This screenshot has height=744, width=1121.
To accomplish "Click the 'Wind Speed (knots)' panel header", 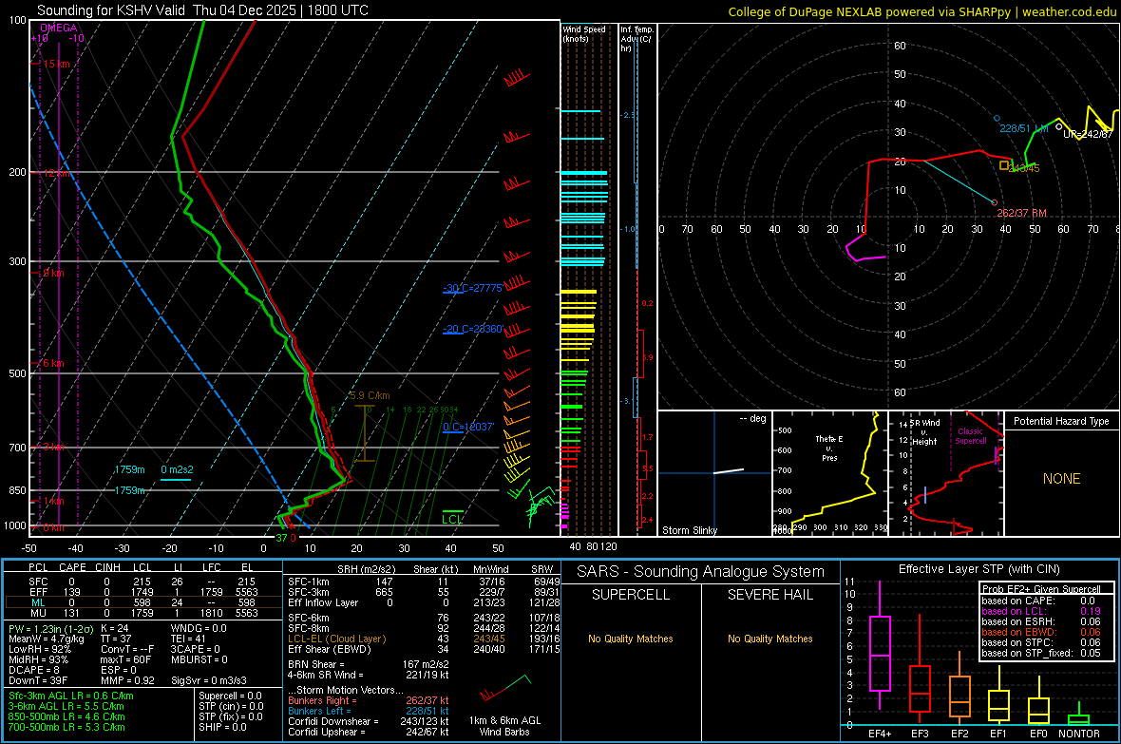I will pyautogui.click(x=583, y=34).
